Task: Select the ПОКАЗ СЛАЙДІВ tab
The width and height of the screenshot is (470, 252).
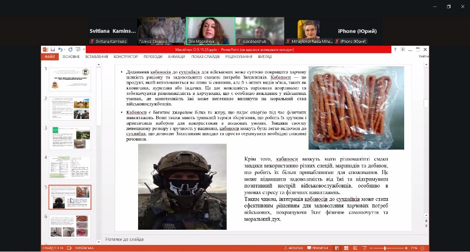Action: (x=206, y=57)
